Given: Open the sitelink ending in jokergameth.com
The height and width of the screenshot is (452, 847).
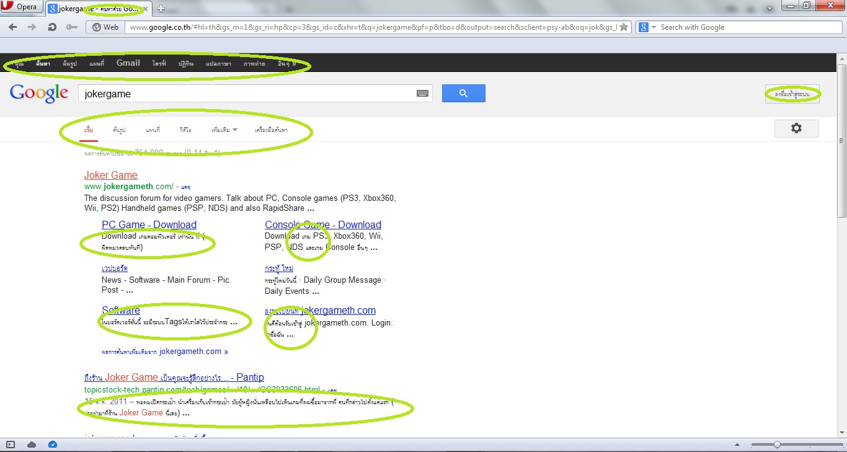Looking at the screenshot, I should [x=320, y=311].
